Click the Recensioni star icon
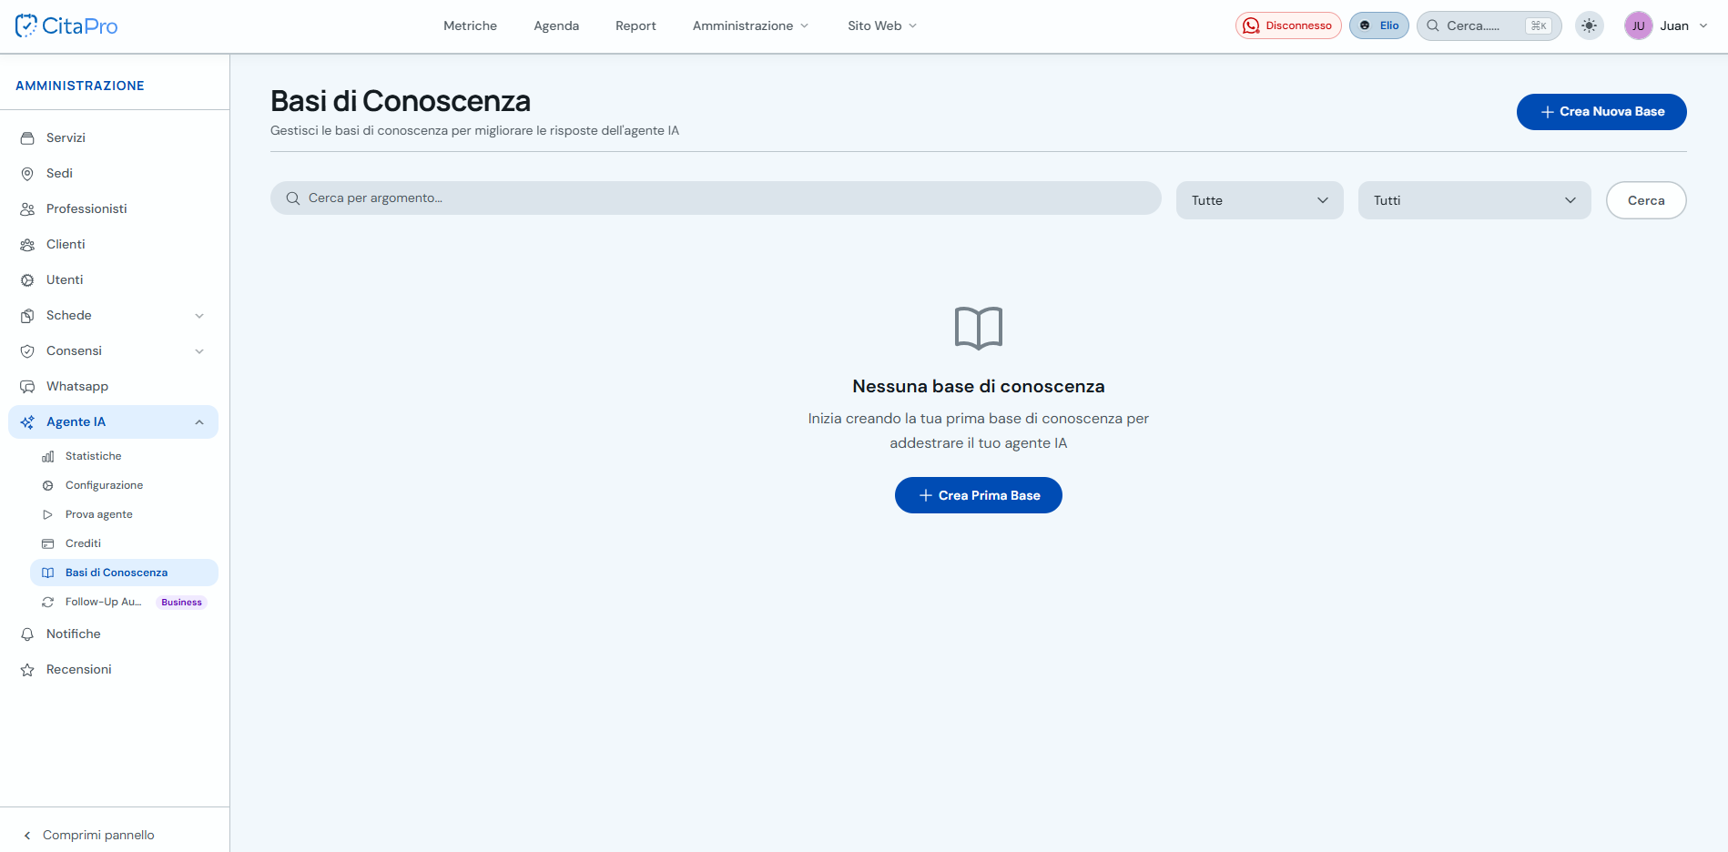The width and height of the screenshot is (1728, 852). [x=27, y=670]
